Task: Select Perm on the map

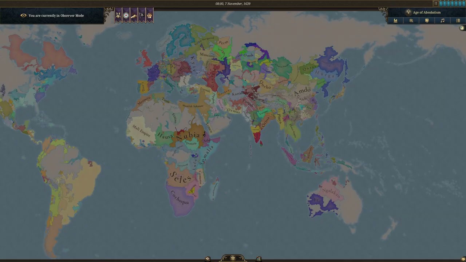Action: click(x=224, y=43)
